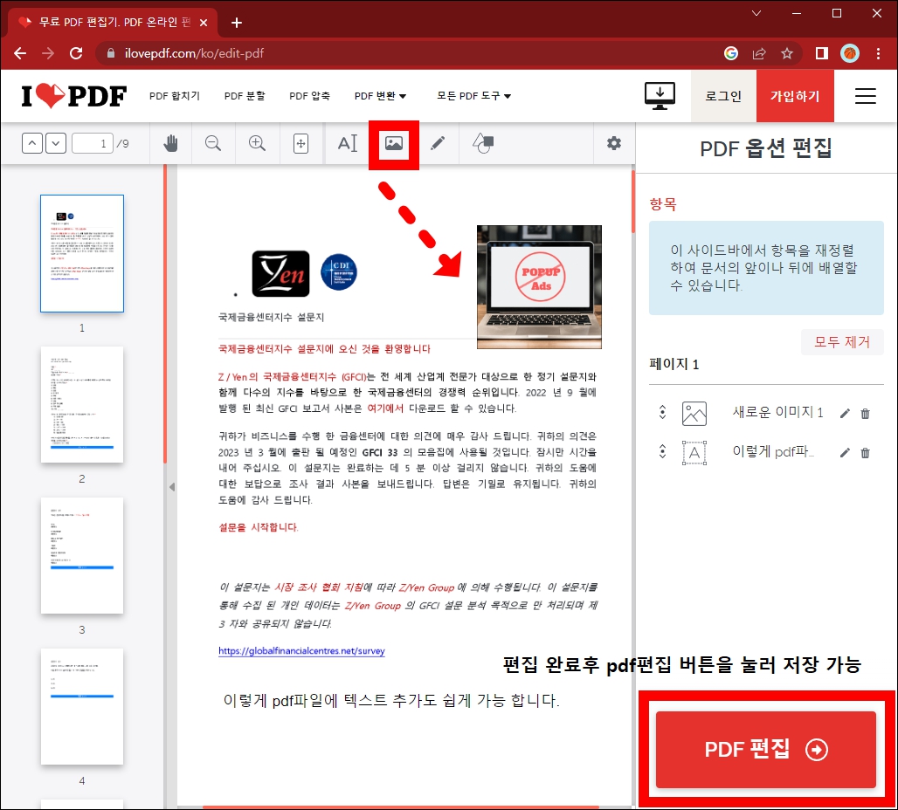898x810 pixels.
Task: Open the hamburger menu
Action: click(x=865, y=96)
